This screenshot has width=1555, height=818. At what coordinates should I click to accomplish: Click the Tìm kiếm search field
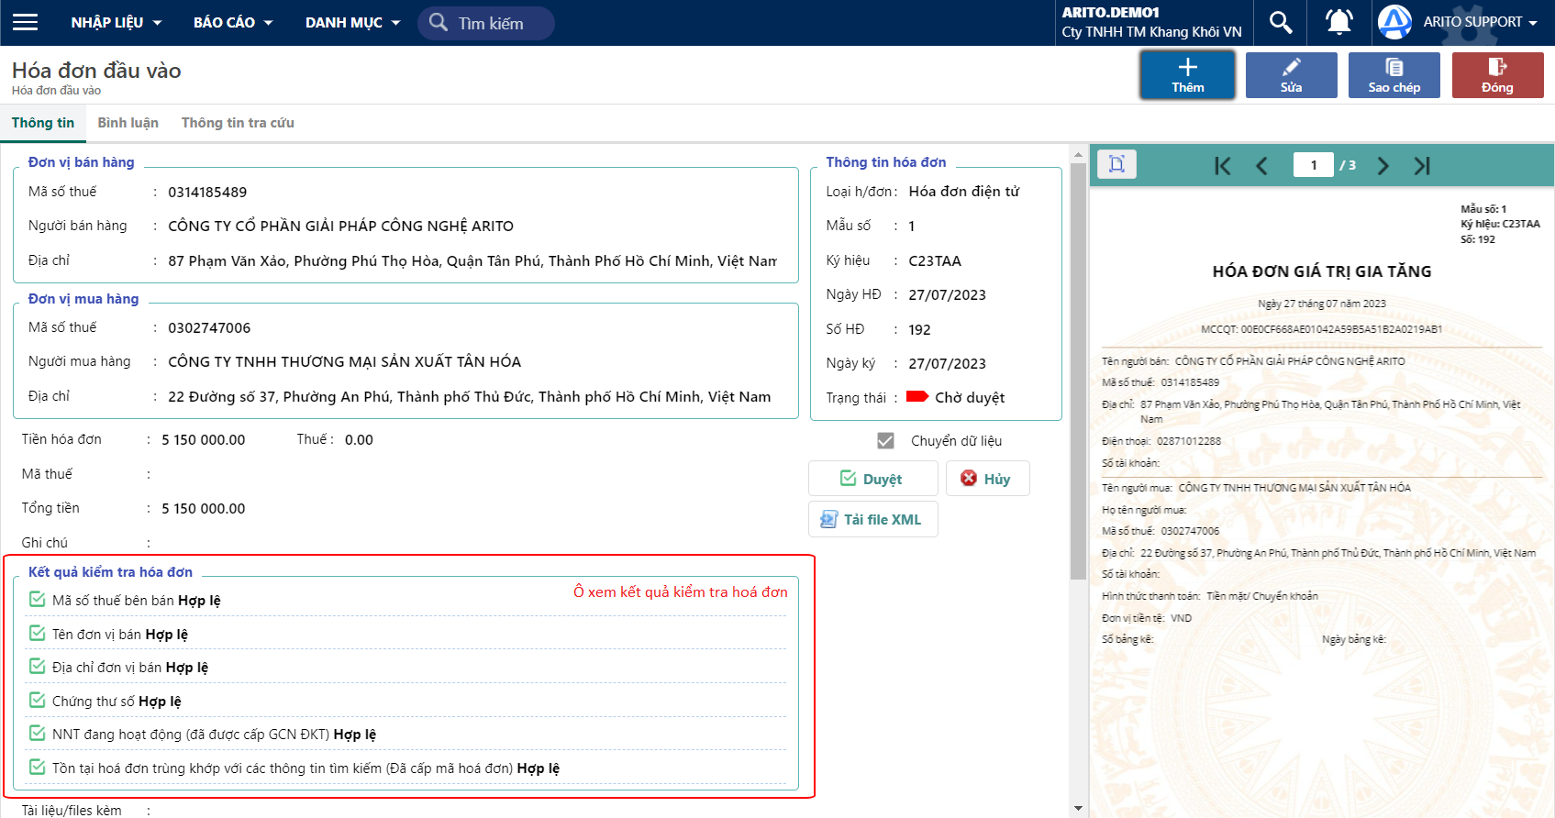coord(486,23)
